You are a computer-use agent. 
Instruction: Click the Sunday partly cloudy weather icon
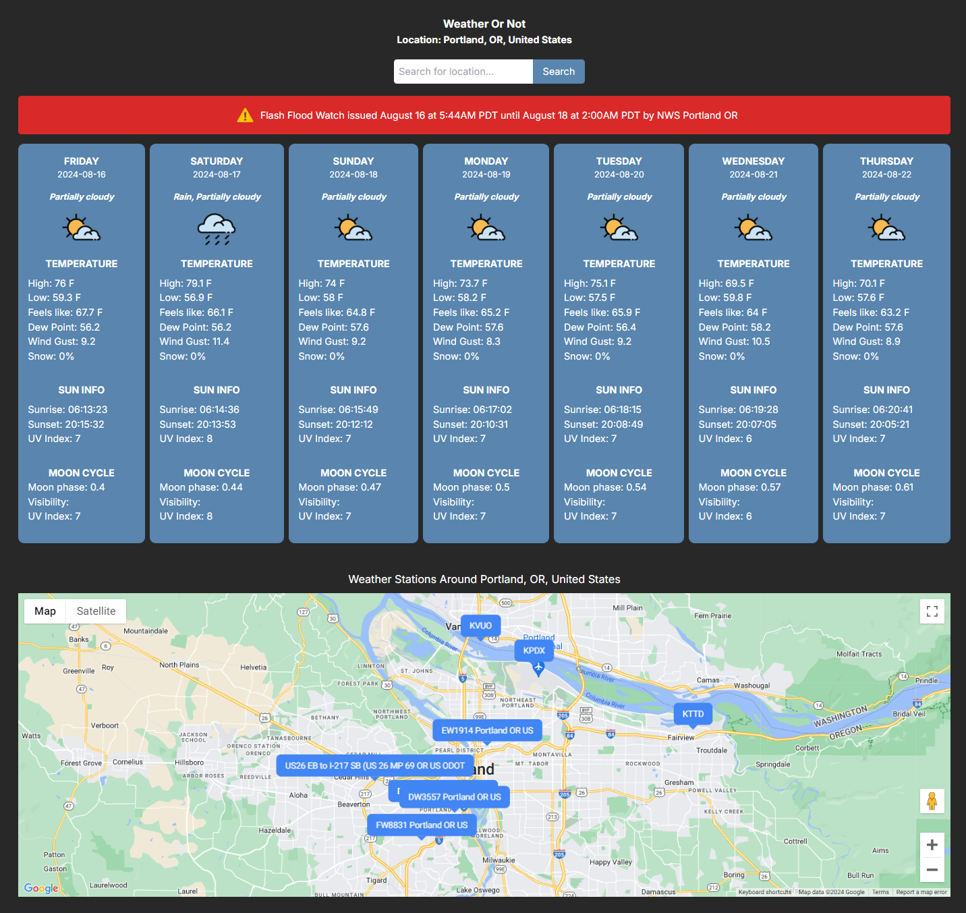(353, 229)
